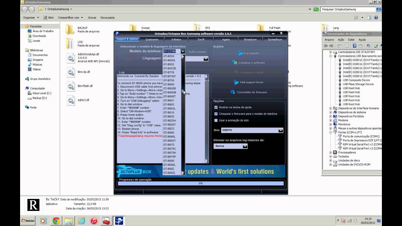The image size is (402, 226).
Task: Open the Full Flash folder icon
Action: pyautogui.click(x=261, y=28)
